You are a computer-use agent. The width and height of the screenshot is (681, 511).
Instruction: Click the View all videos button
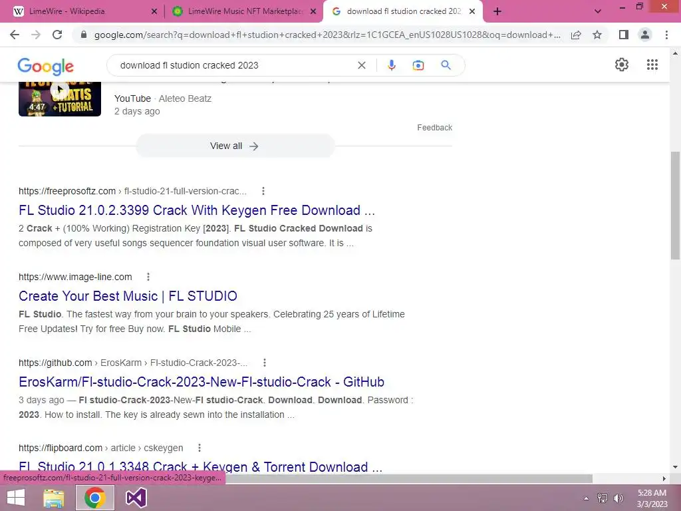coord(235,146)
